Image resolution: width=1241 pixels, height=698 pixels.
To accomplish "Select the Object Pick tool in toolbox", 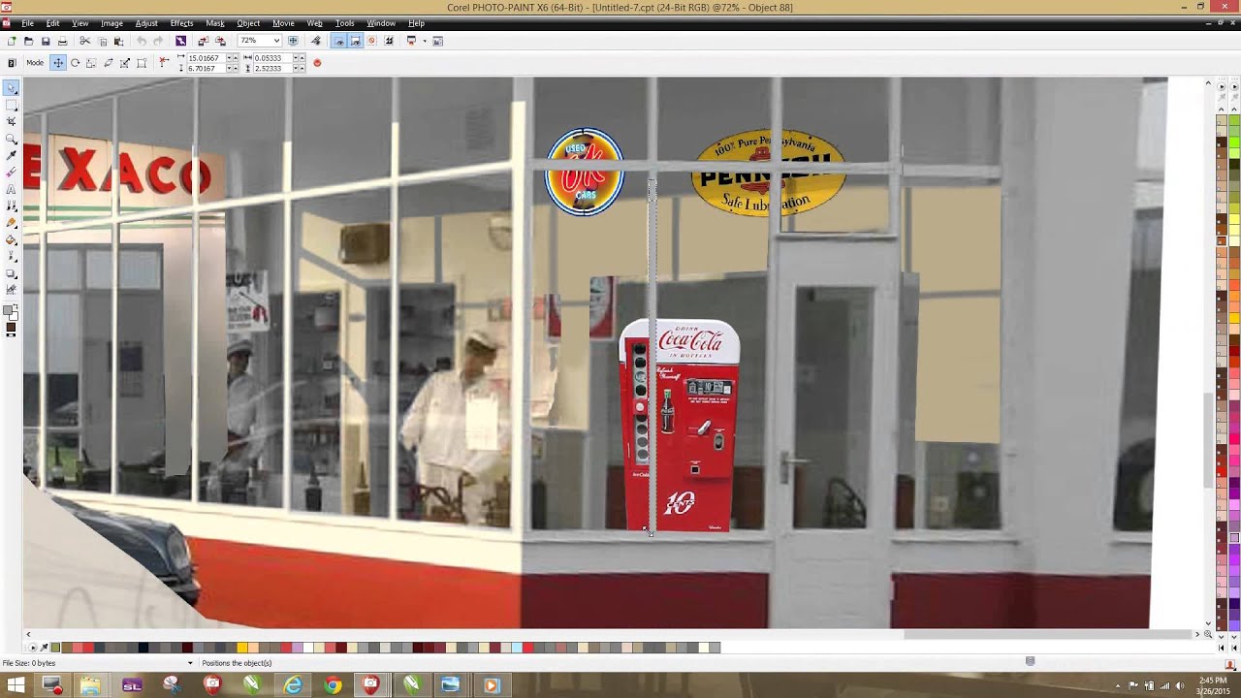I will point(12,88).
